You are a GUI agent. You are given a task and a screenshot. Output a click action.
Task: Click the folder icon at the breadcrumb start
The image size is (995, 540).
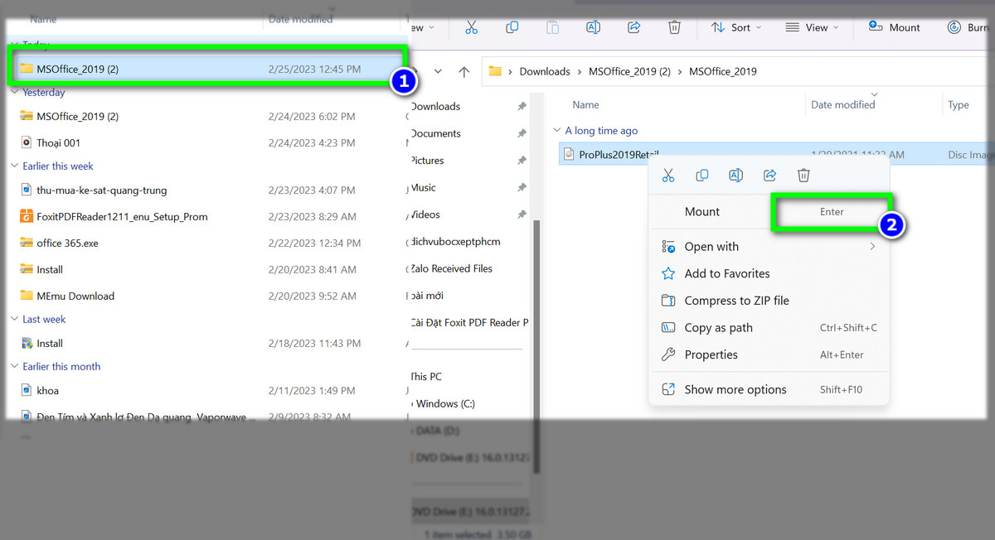coord(495,71)
